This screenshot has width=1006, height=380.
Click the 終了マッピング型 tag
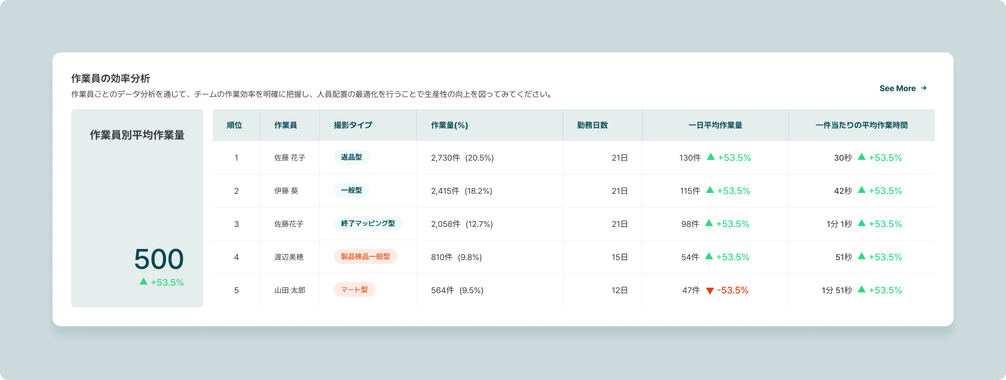pyautogui.click(x=368, y=223)
